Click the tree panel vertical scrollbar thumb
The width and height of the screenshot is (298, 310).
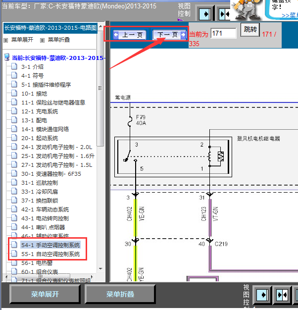coord(100,88)
